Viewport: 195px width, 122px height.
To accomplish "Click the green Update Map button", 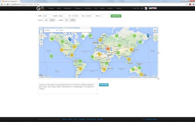I will point(116,16).
